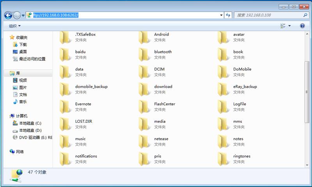Click the ftp address bar field
The height and width of the screenshot is (187, 312).
pyautogui.click(x=125, y=15)
